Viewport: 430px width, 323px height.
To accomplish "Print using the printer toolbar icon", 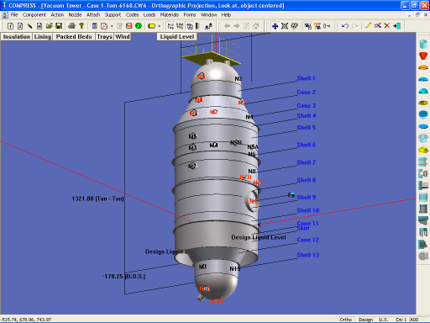I will [x=72, y=26].
